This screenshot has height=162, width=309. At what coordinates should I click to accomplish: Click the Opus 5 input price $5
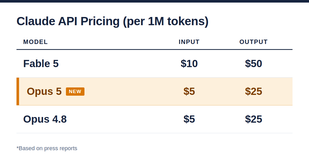189,91
